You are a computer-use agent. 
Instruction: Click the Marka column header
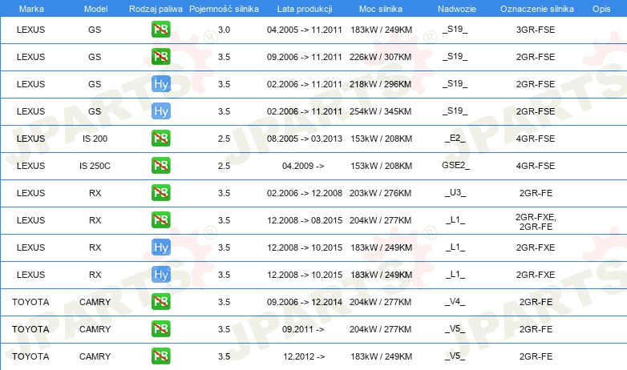coord(31,9)
